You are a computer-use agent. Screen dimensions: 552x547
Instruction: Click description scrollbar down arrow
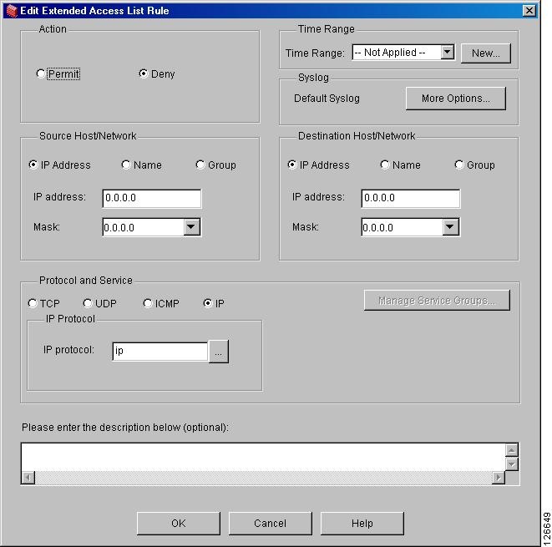[512, 464]
